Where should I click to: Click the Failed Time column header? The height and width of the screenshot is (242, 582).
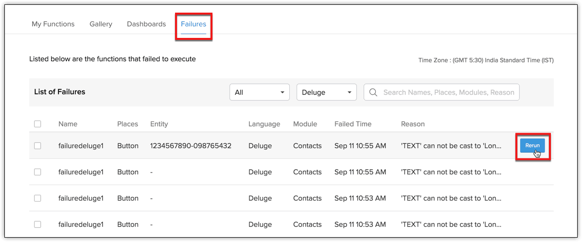353,124
